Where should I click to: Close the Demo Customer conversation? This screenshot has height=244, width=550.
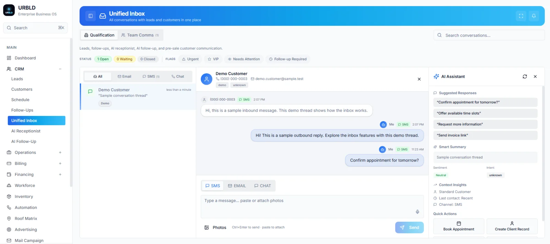point(419,79)
